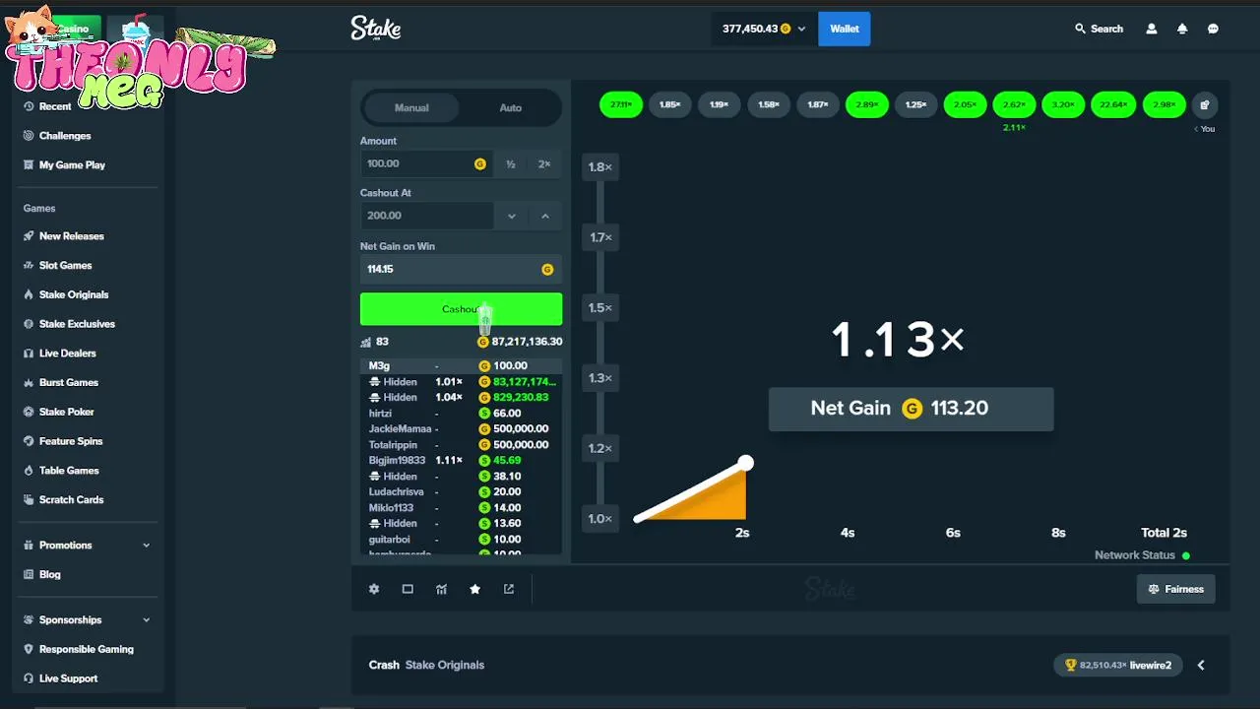The height and width of the screenshot is (709, 1260).
Task: Select the JackieMamaa bet row
Action: [461, 429]
